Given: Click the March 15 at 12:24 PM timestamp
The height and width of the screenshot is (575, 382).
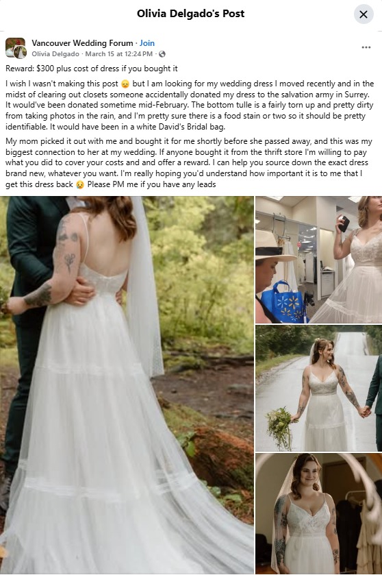Looking at the screenshot, I should (x=119, y=54).
